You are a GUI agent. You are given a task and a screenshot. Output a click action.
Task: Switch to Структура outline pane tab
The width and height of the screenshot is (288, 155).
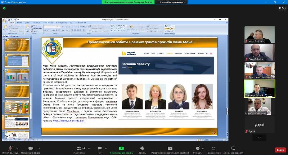click(15, 36)
